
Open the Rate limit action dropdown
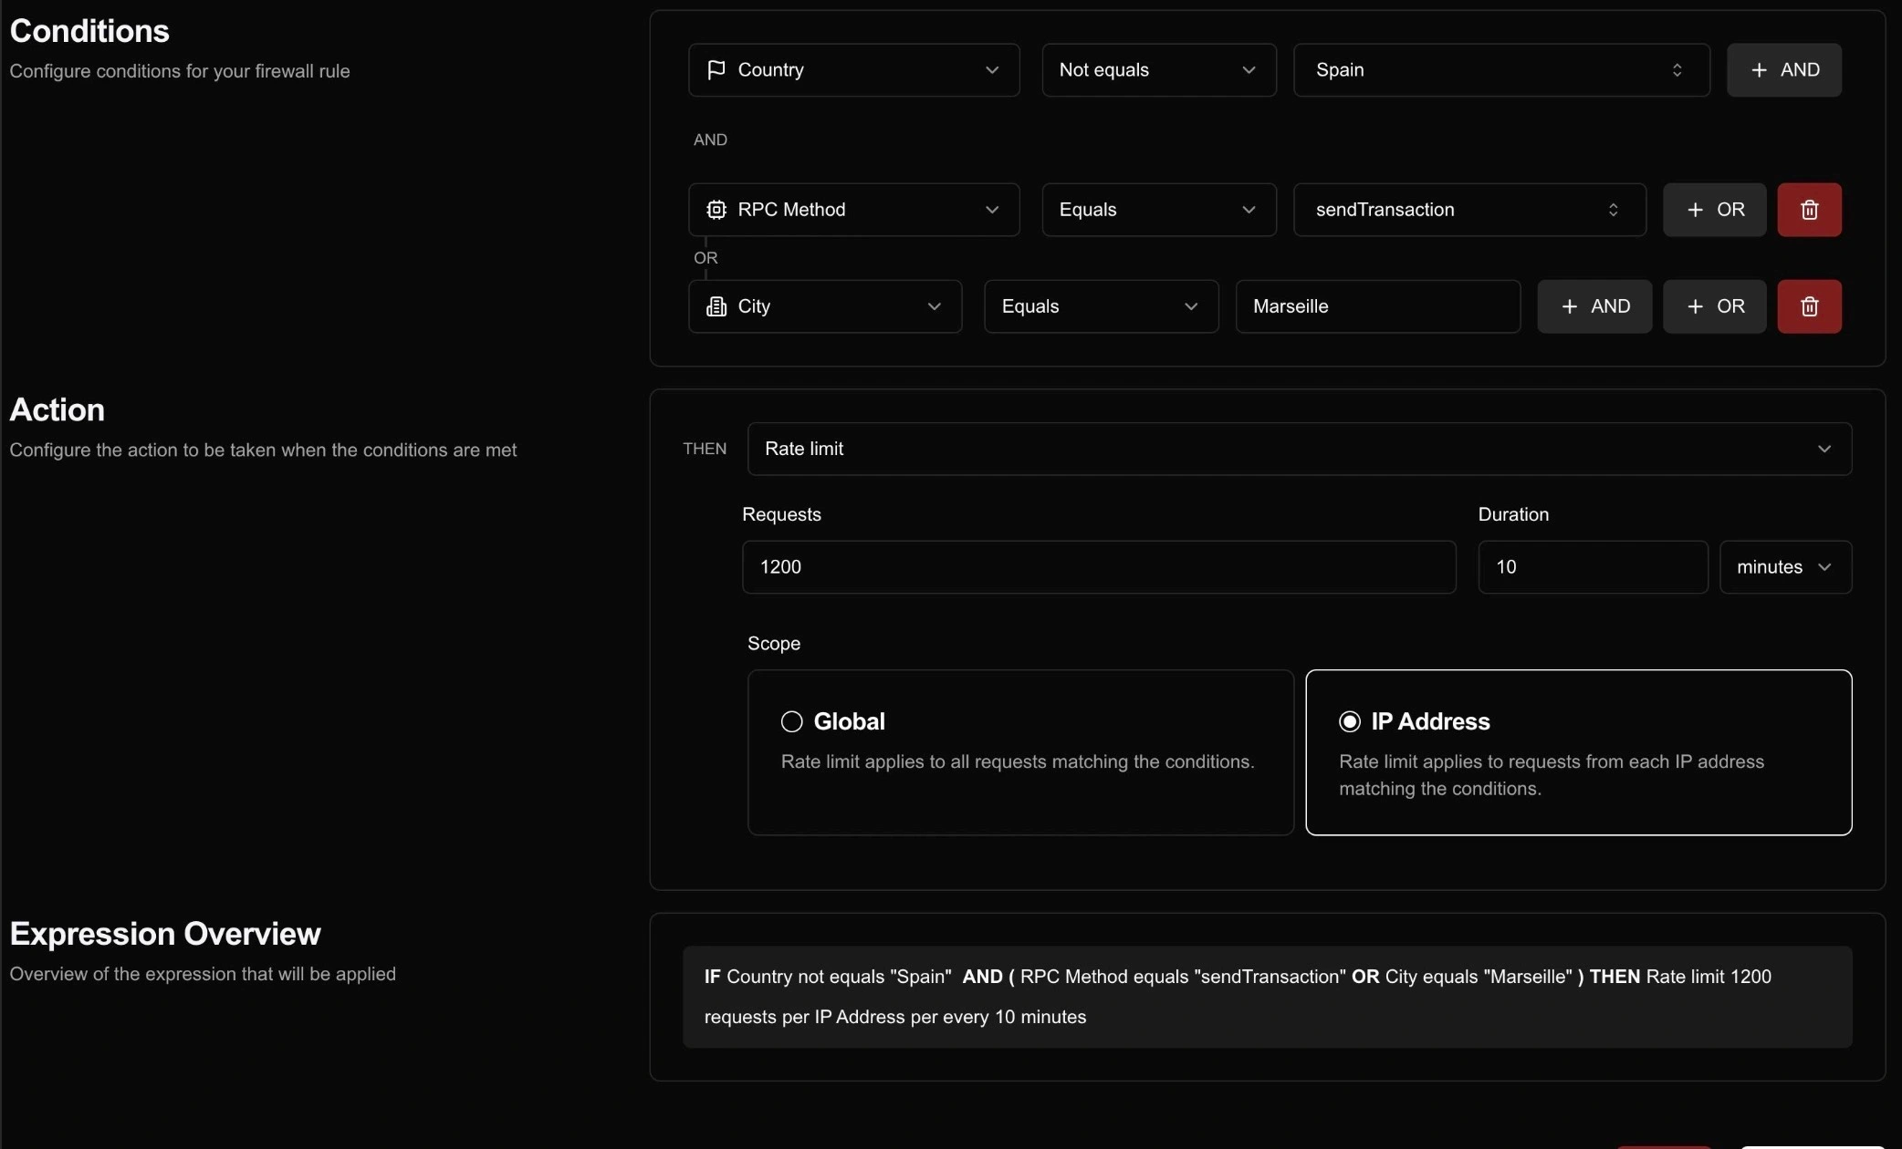pos(1296,449)
